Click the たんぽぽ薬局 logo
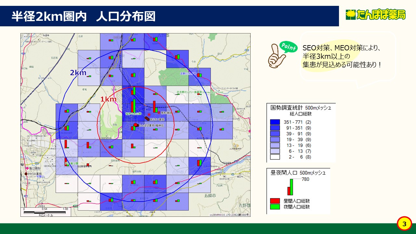 point(376,15)
